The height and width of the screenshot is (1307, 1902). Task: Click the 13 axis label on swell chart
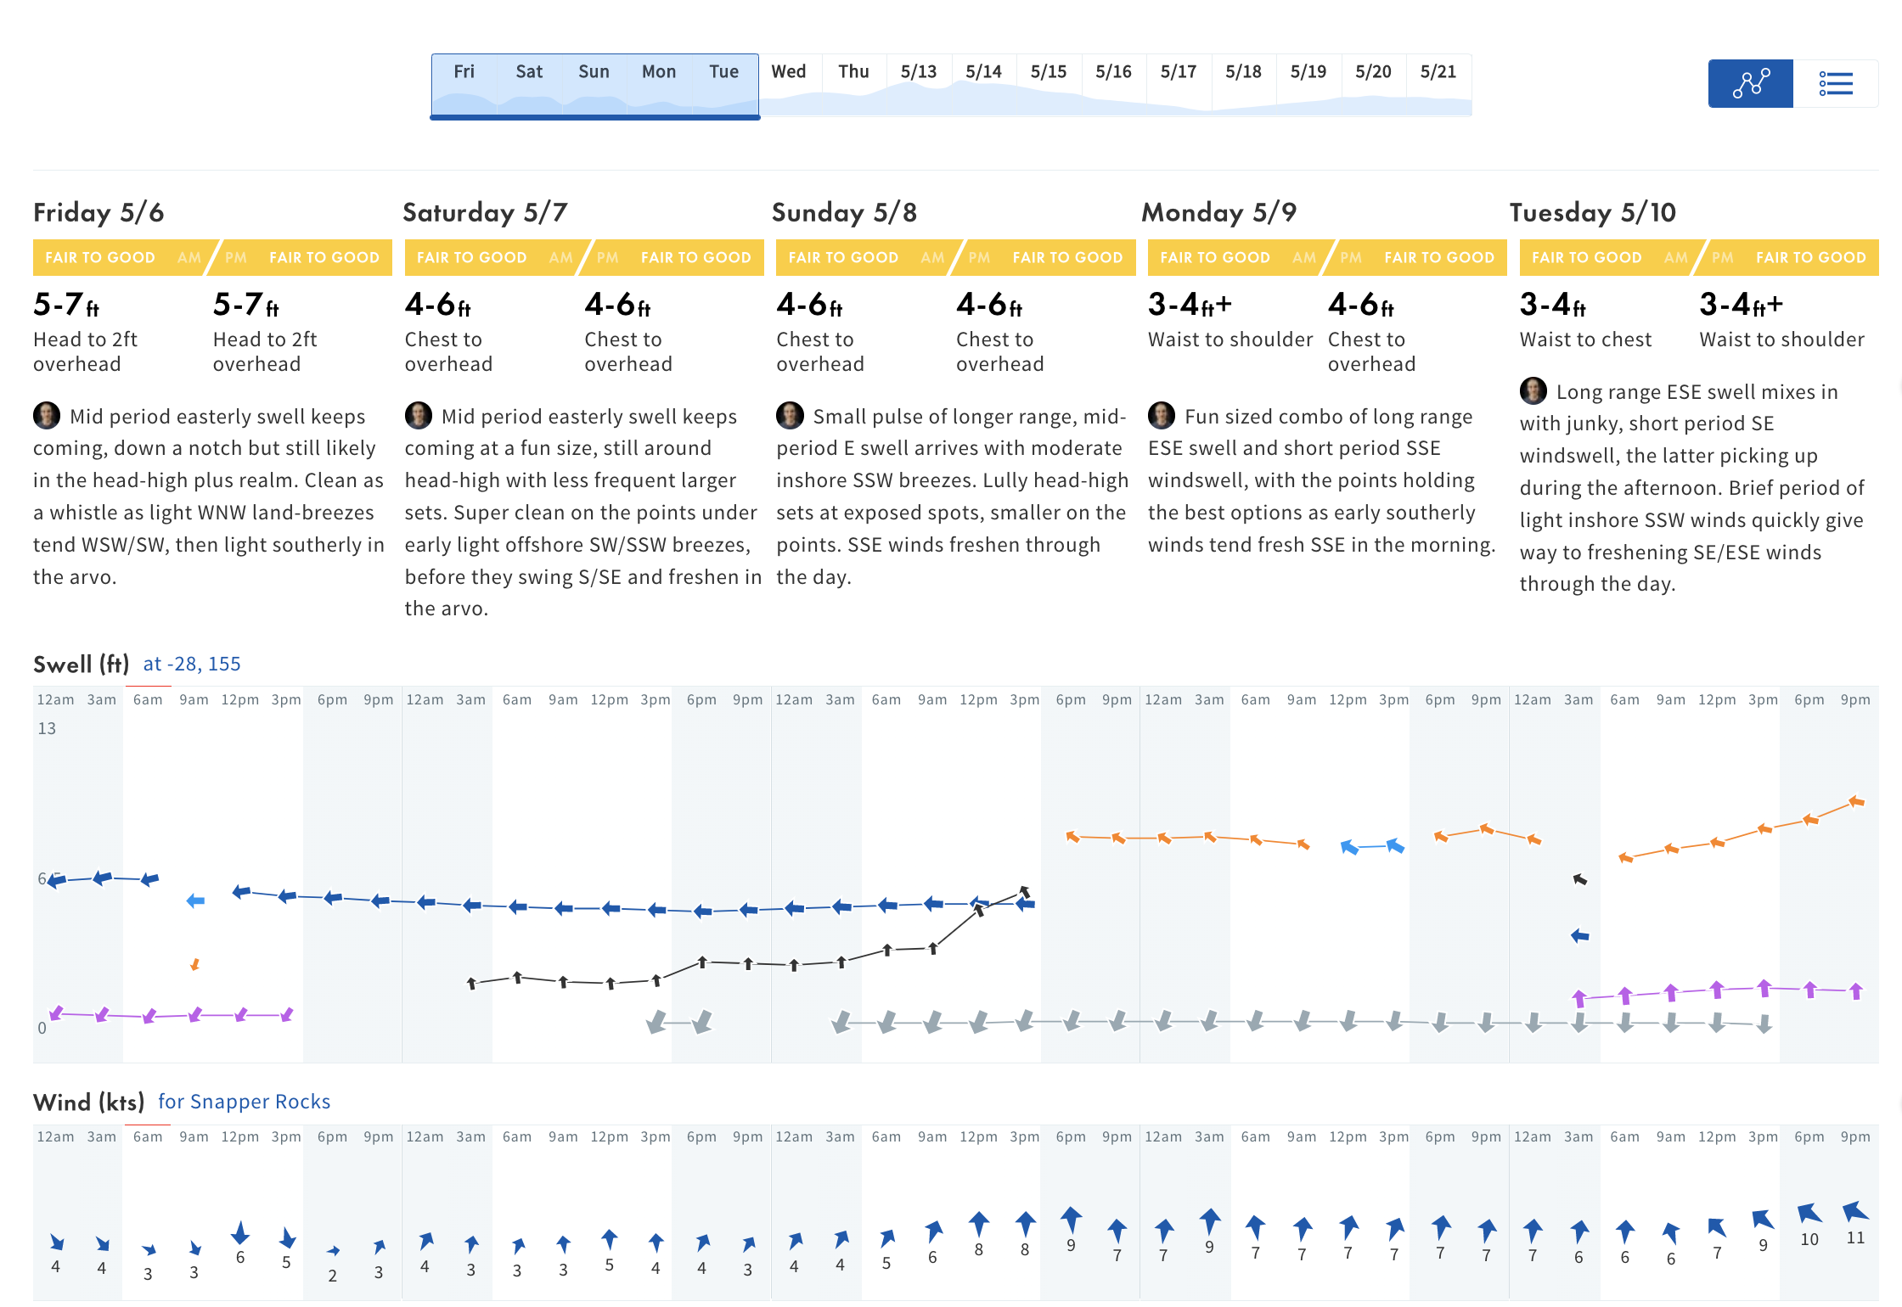click(x=47, y=728)
